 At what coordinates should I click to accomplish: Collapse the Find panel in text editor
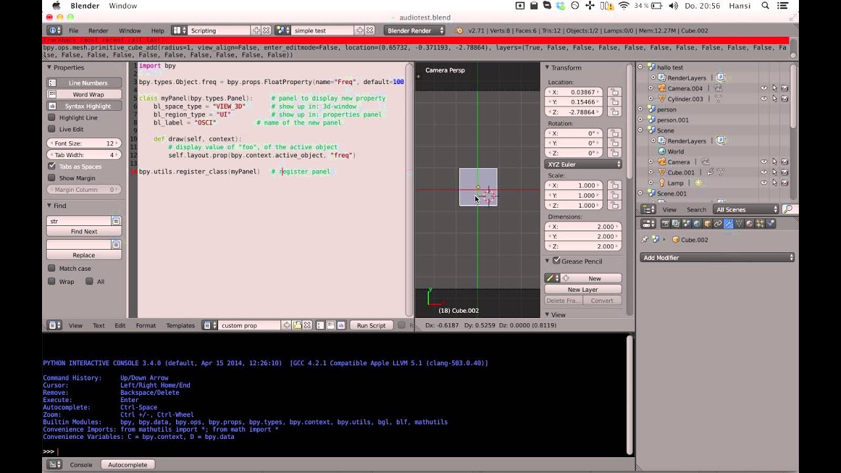pyautogui.click(x=49, y=206)
